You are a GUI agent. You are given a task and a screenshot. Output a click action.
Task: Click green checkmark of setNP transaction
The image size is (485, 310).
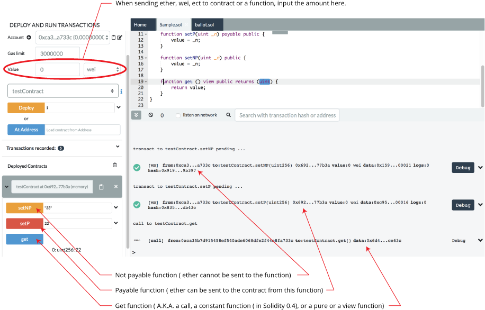137,168
